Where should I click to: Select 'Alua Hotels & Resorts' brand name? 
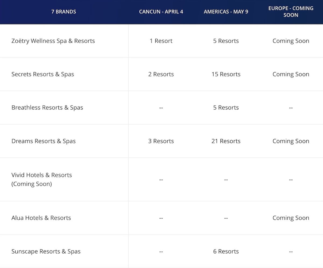click(x=41, y=218)
